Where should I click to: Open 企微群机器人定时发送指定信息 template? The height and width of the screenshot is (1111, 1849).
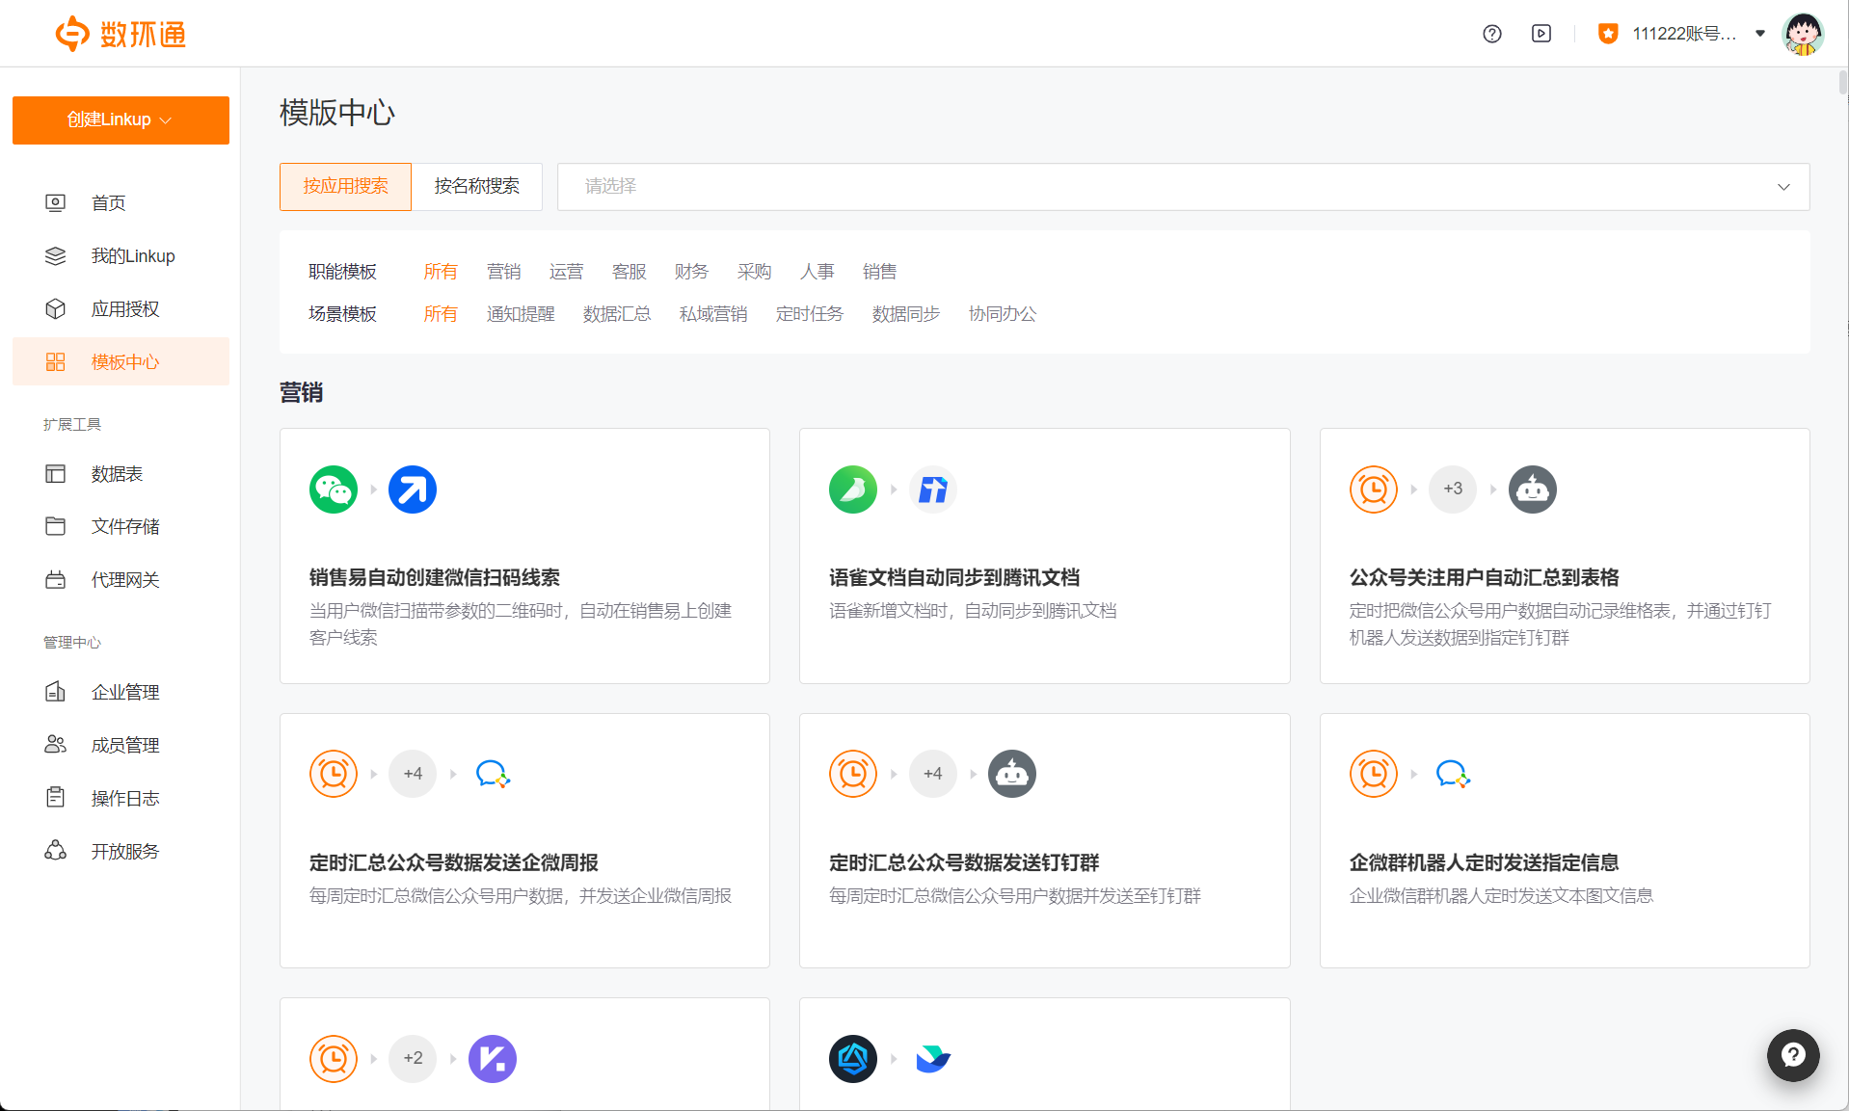pos(1565,840)
